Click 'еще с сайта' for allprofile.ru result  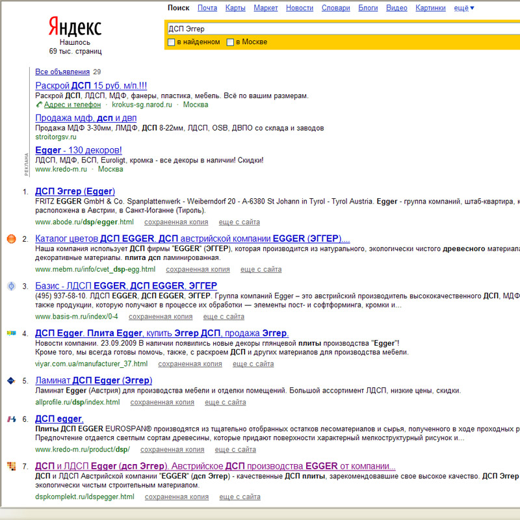pyautogui.click(x=225, y=402)
